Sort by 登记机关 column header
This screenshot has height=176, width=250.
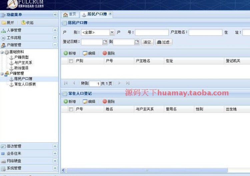click(x=237, y=61)
